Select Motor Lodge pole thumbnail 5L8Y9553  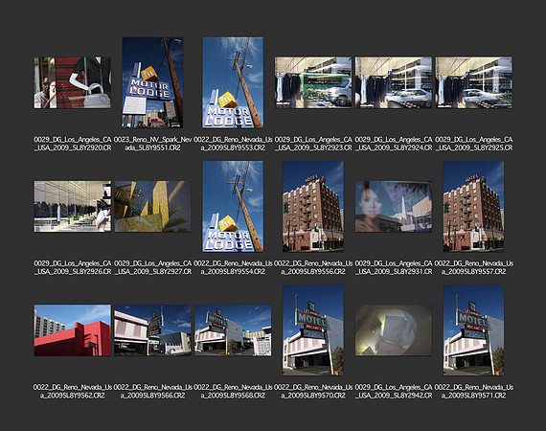click(x=233, y=82)
